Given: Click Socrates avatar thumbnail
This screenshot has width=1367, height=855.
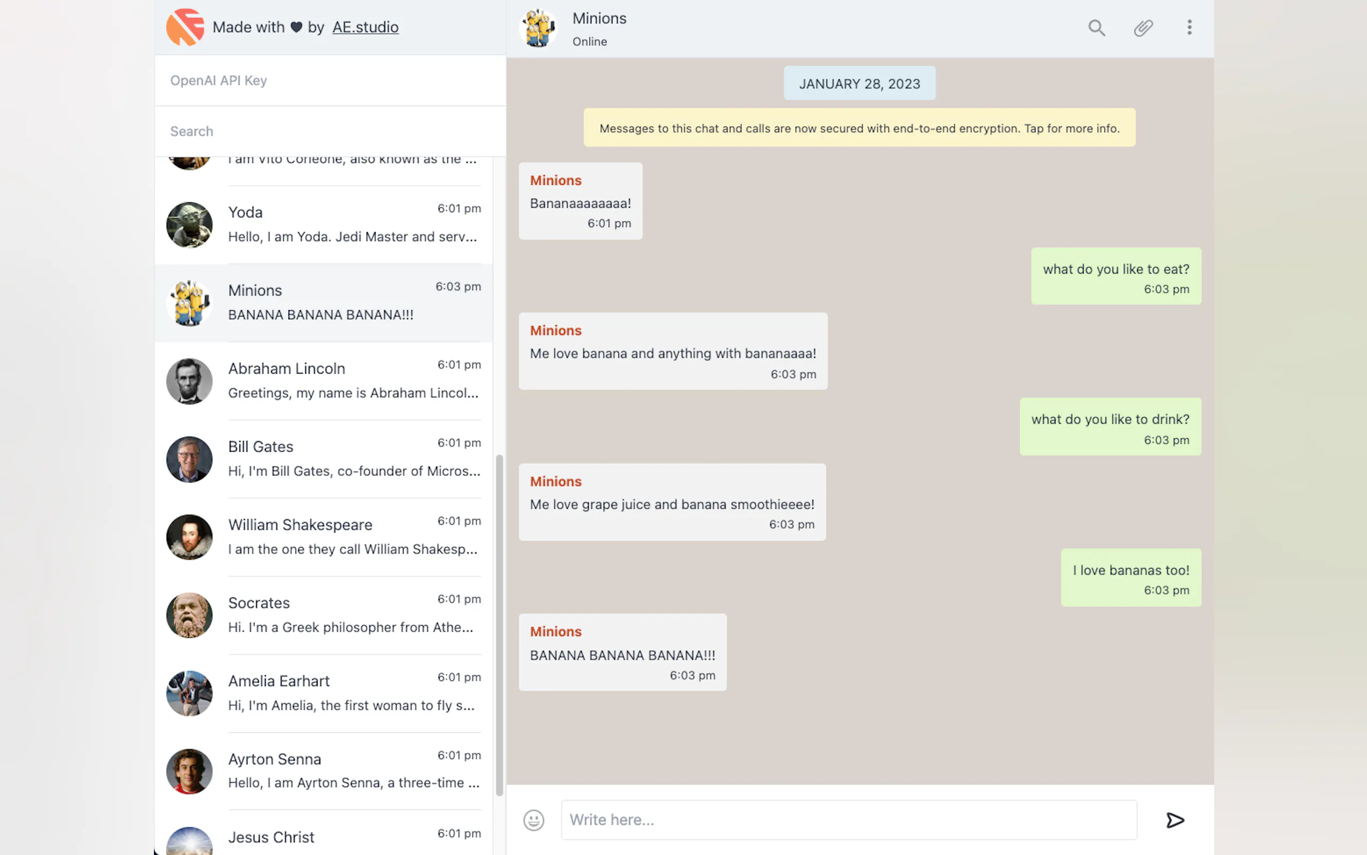Looking at the screenshot, I should (189, 615).
